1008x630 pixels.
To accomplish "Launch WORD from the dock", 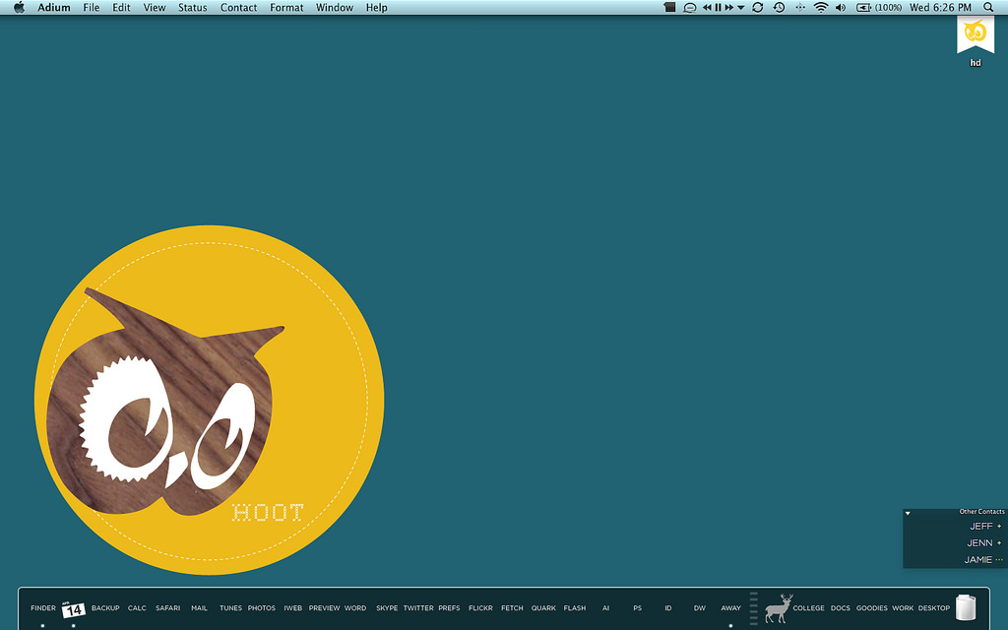I will 355,608.
